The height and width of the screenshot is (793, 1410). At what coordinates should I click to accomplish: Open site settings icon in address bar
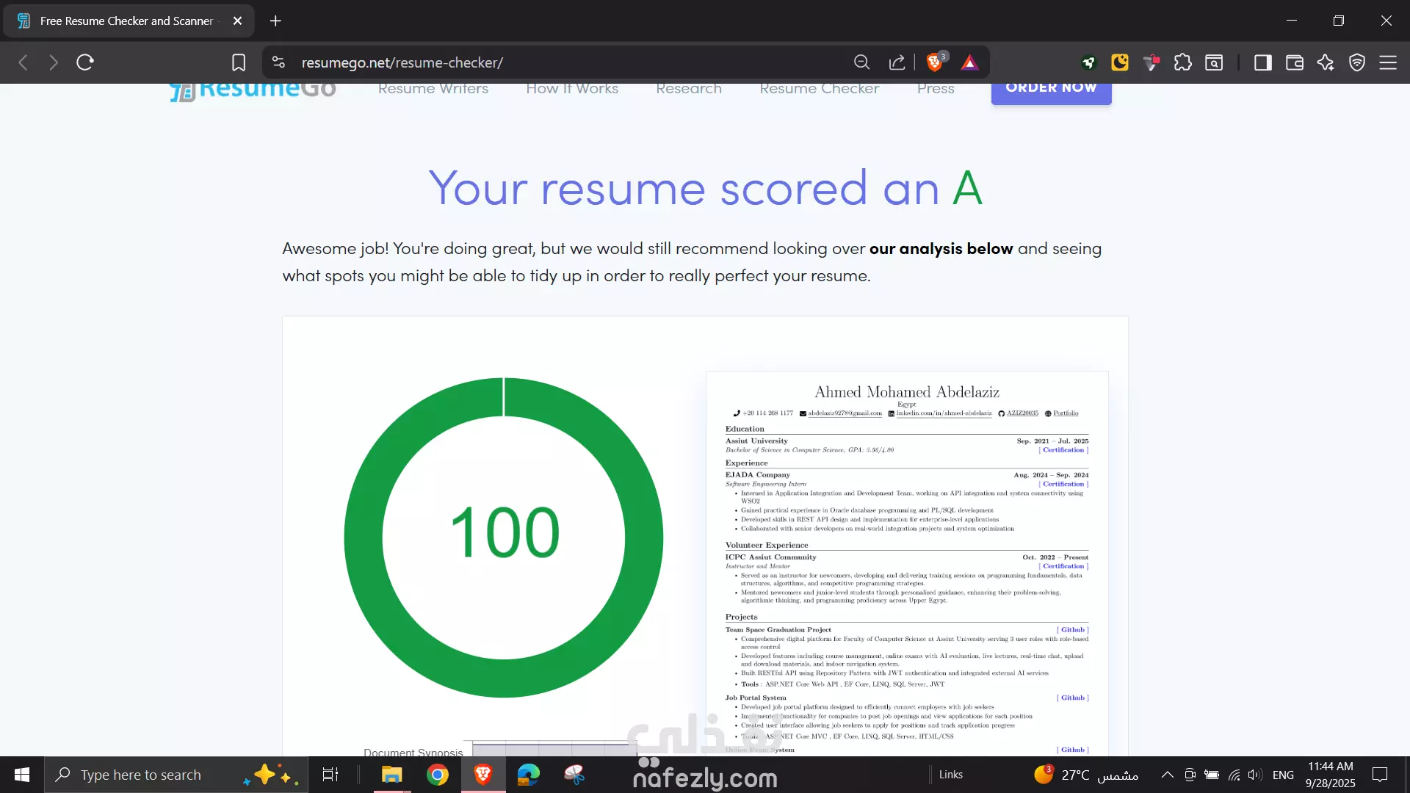click(278, 62)
